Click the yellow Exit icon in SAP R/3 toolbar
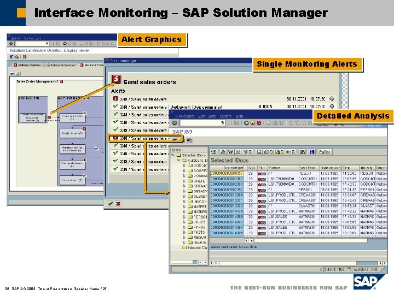This screenshot has height=295, width=394. tap(252, 123)
